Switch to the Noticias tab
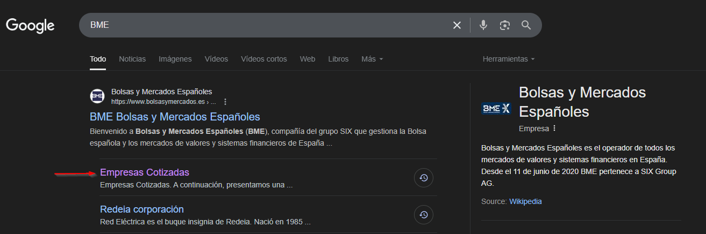Viewport: 706px width, 234px height. (x=132, y=59)
